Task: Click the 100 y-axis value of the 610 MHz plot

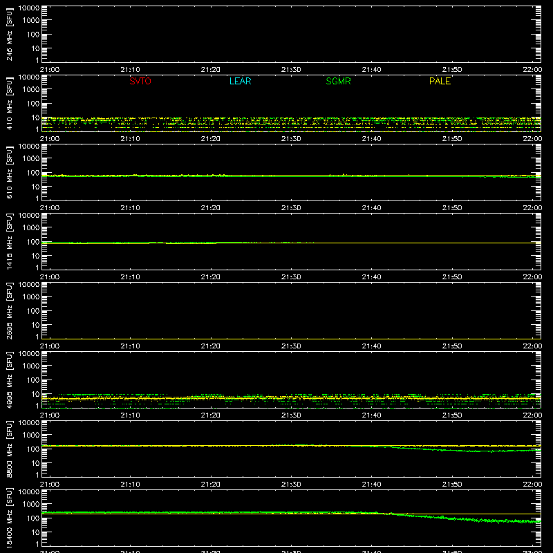Action: [33, 173]
